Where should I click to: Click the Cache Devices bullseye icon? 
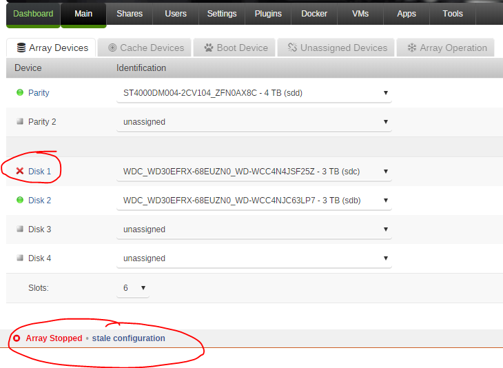(x=112, y=48)
